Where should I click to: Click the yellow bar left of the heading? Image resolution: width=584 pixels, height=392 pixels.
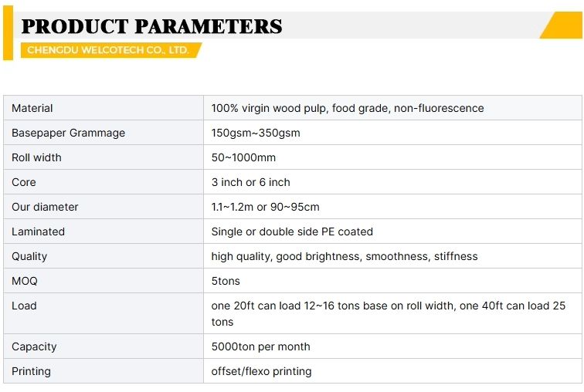pyautogui.click(x=8, y=32)
